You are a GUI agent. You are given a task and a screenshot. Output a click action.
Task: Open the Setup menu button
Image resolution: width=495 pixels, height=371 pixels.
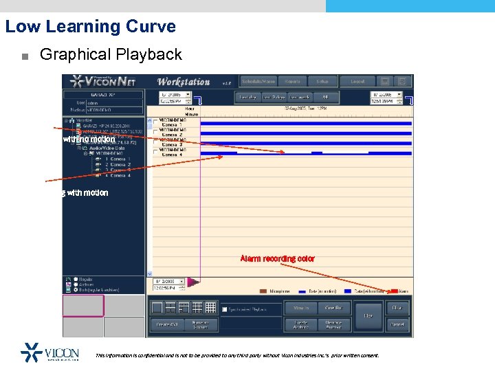pos(322,81)
